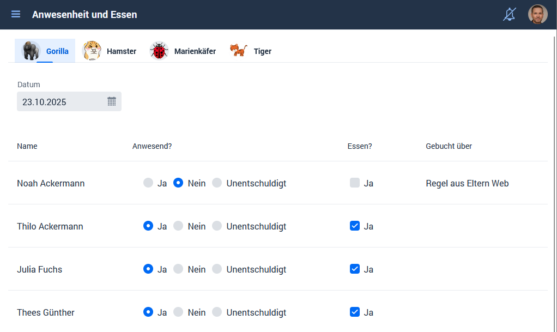The height and width of the screenshot is (332, 557).
Task: Click the muted notification bell icon
Action: tap(509, 14)
